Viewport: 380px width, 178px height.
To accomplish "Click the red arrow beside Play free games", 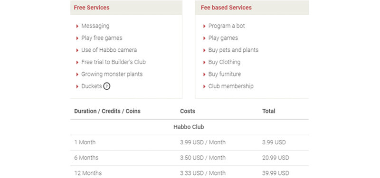I will [77, 38].
